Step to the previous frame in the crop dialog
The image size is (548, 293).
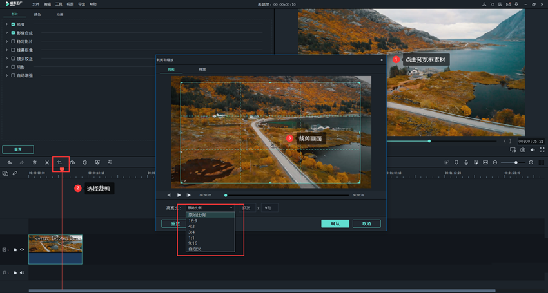[x=170, y=195]
